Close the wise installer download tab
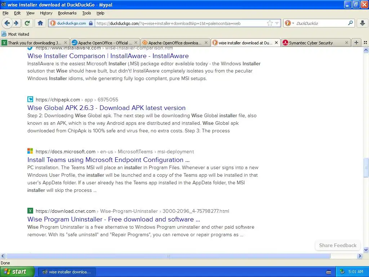The width and height of the screenshot is (369, 277). coord(276,43)
